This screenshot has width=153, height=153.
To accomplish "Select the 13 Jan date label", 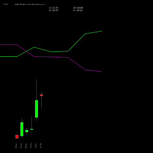I will pyautogui.click(x=36, y=146).
